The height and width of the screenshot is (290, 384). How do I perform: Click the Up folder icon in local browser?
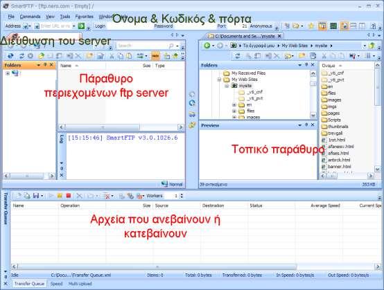click(372, 46)
